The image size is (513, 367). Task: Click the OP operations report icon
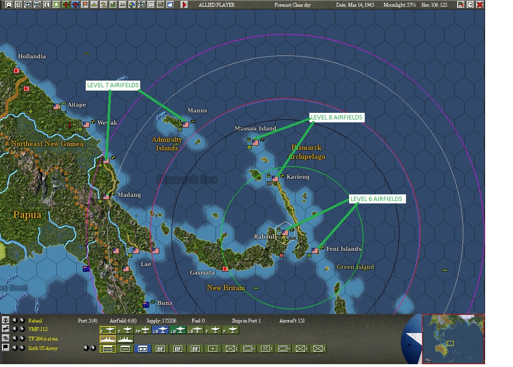coord(151,5)
